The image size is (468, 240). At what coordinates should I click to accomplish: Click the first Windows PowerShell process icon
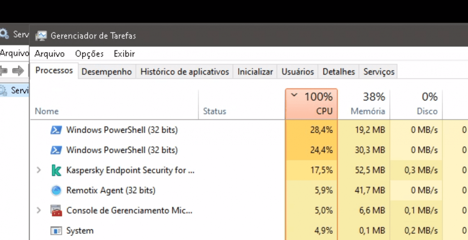pyautogui.click(x=56, y=130)
